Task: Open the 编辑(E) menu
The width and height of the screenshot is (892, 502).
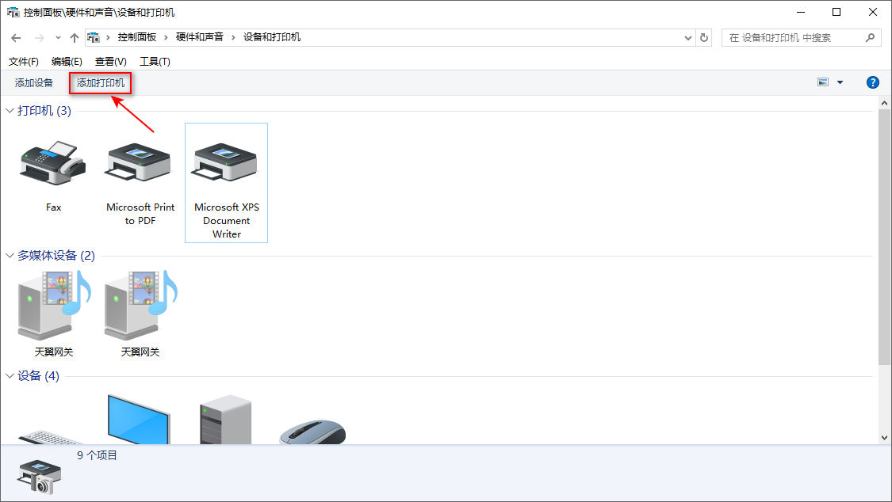Action: tap(67, 61)
